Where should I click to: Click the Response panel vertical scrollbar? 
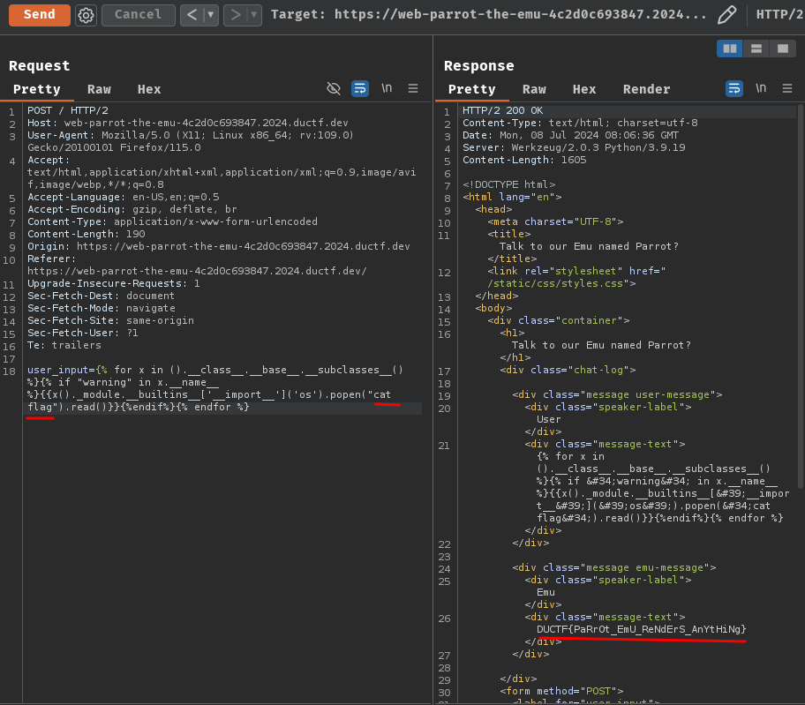[800, 296]
